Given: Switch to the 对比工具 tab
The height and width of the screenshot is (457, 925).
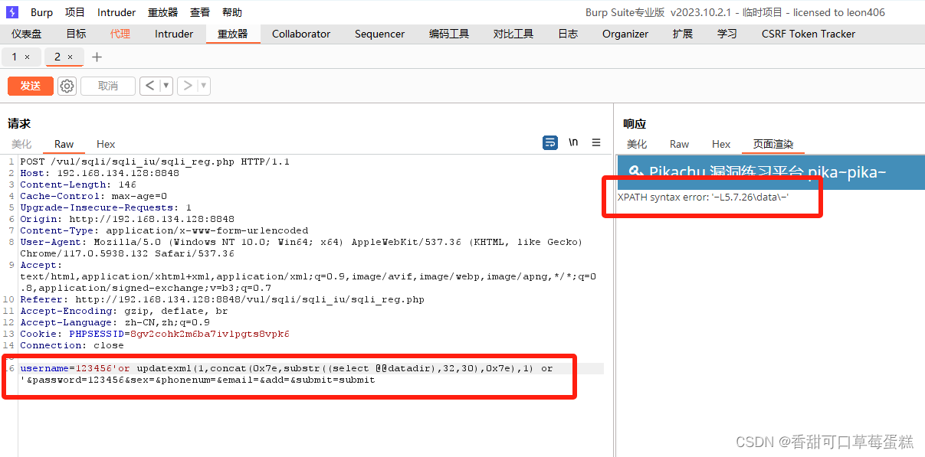Looking at the screenshot, I should pyautogui.click(x=513, y=34).
